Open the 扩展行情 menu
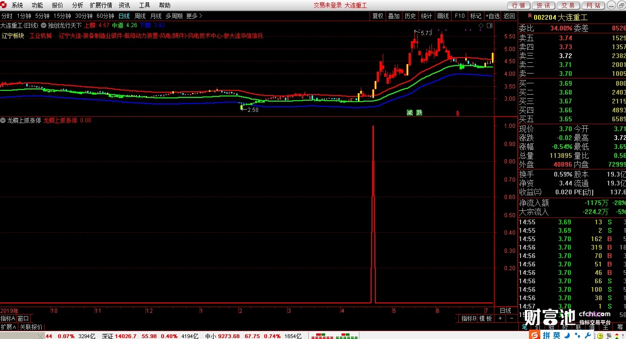Screen dimensions: 626x339 (x=101, y=5)
